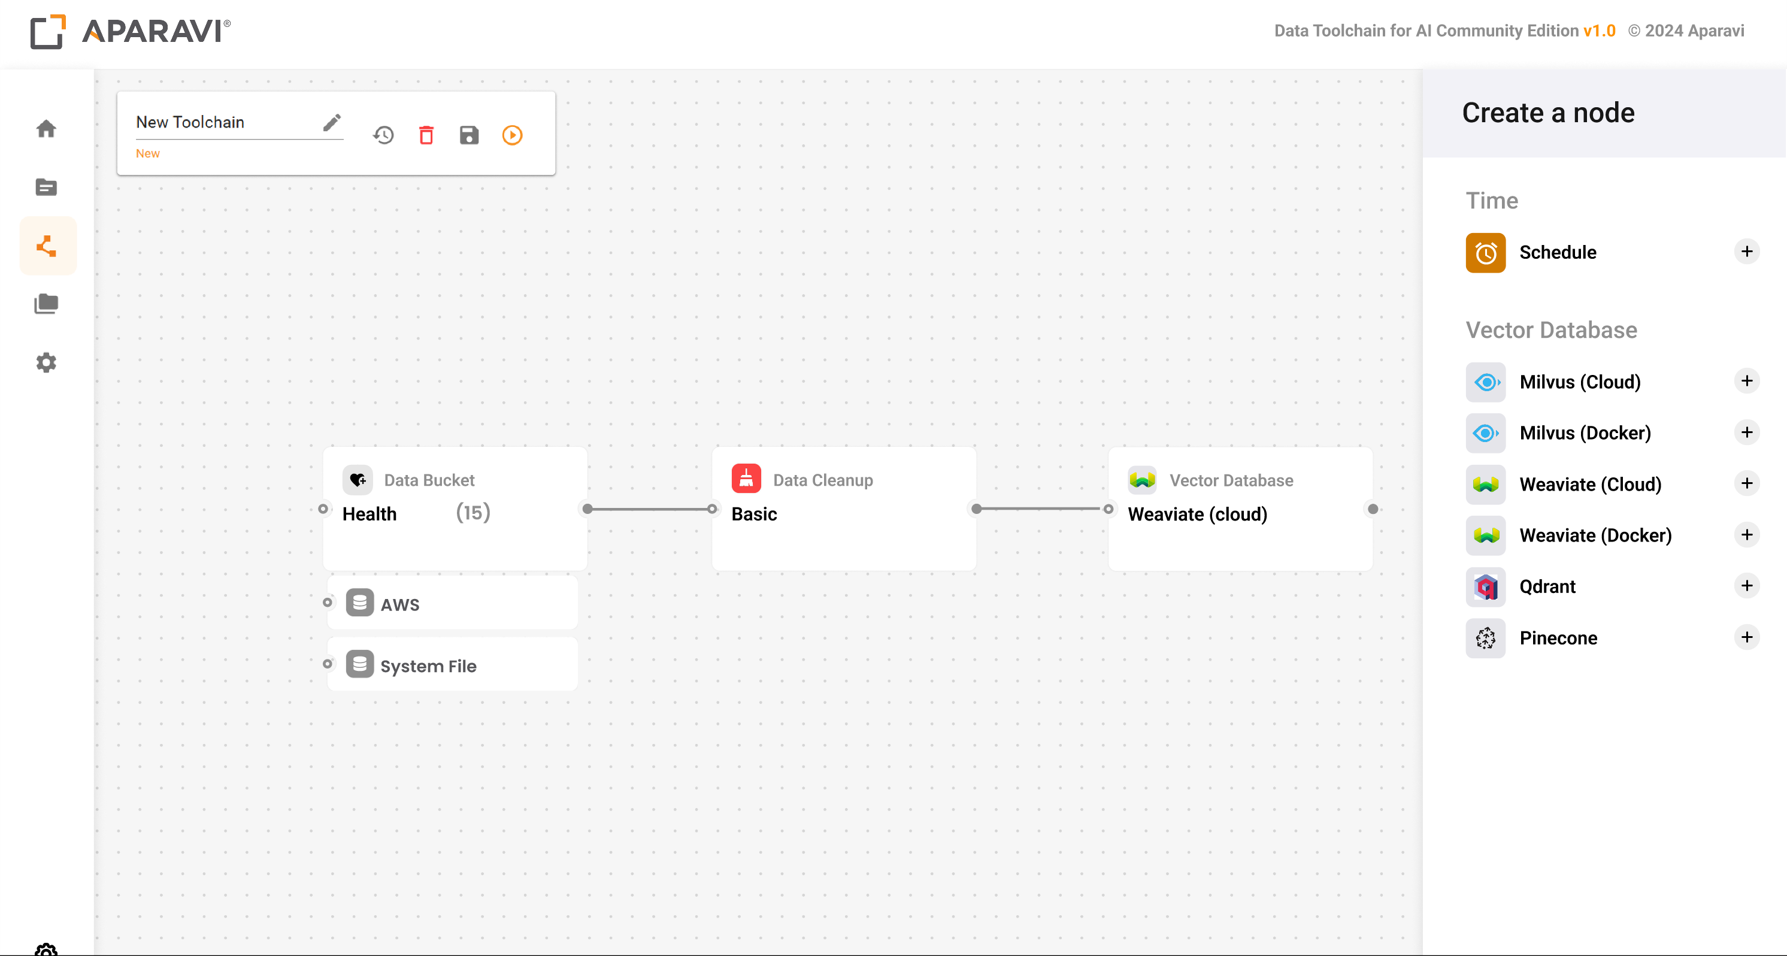1787x956 pixels.
Task: Click the Schedule alarm clock icon
Action: coord(1485,253)
